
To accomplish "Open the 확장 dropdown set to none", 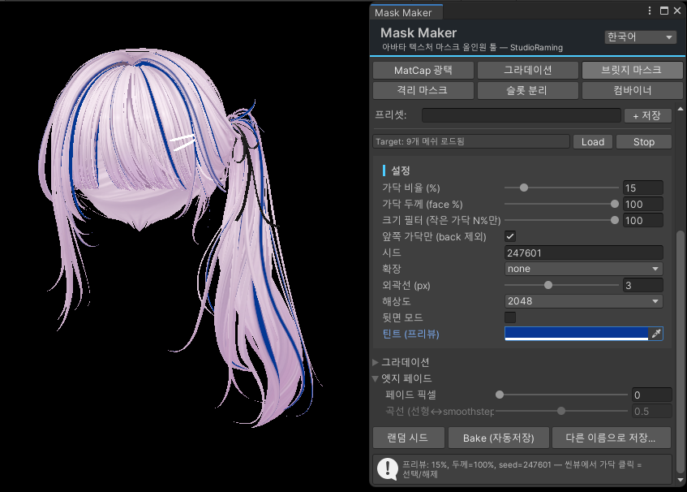I will (584, 269).
